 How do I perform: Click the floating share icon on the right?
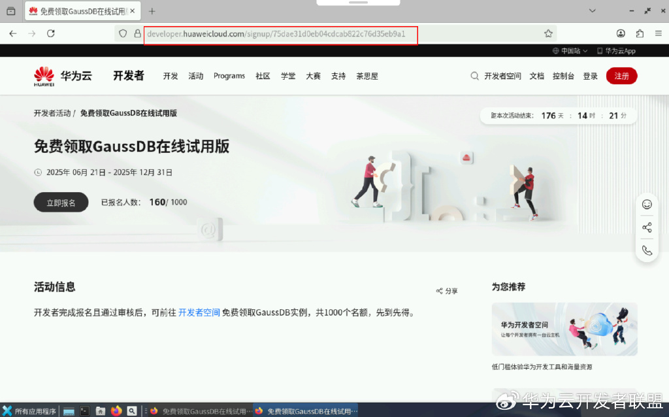coord(647,227)
